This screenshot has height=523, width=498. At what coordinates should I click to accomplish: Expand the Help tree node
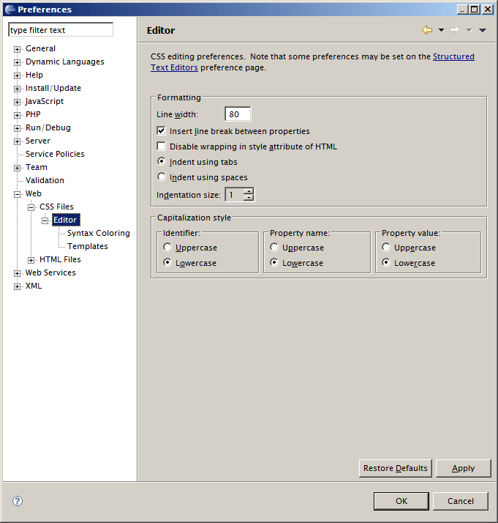(17, 75)
